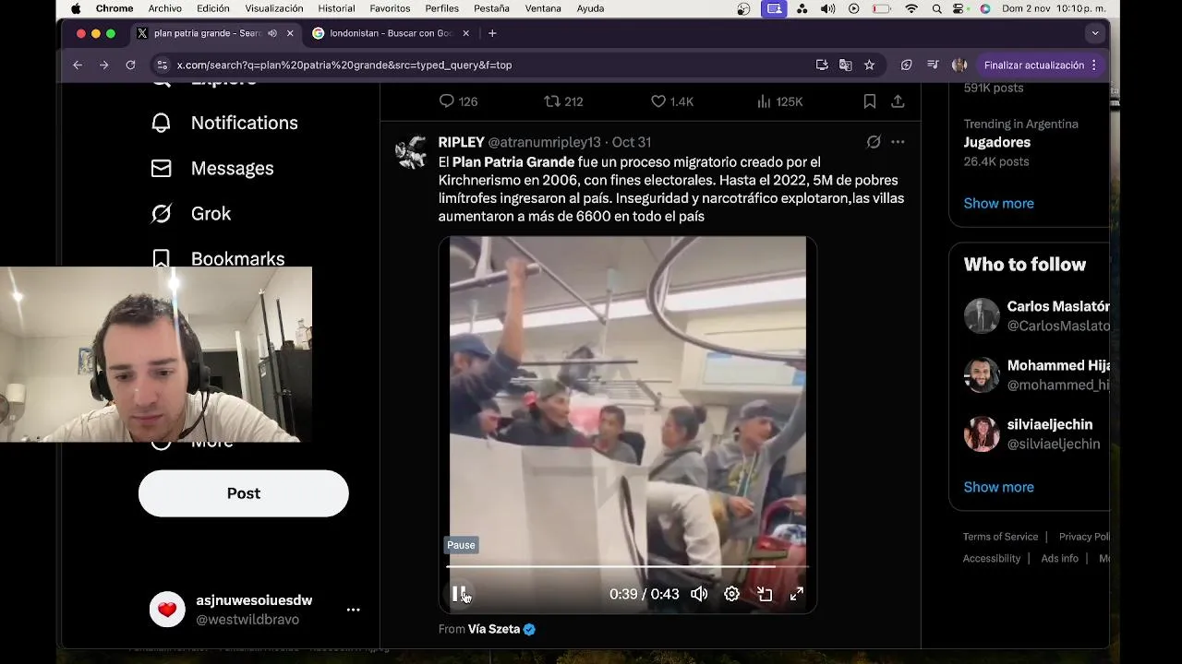Image resolution: width=1182 pixels, height=664 pixels.
Task: Open video settings gear
Action: pos(731,594)
